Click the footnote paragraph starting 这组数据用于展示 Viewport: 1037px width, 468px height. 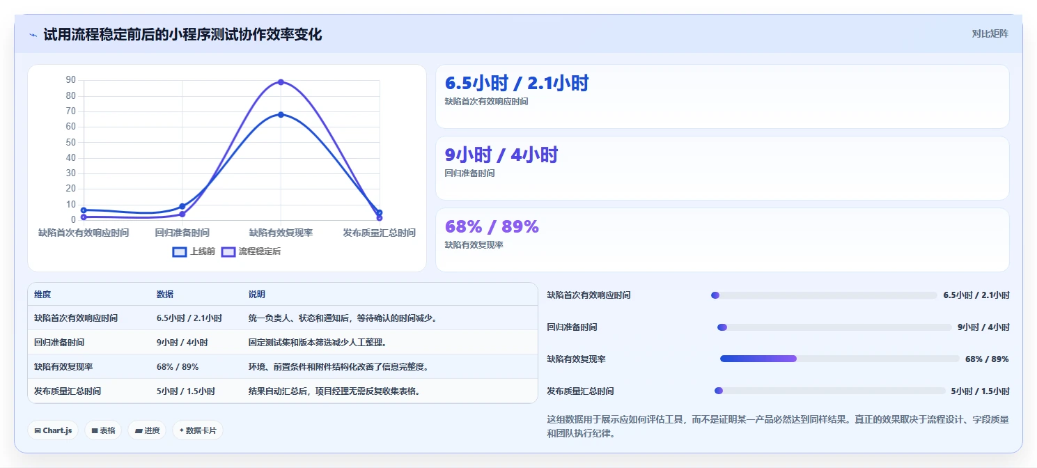tap(778, 426)
